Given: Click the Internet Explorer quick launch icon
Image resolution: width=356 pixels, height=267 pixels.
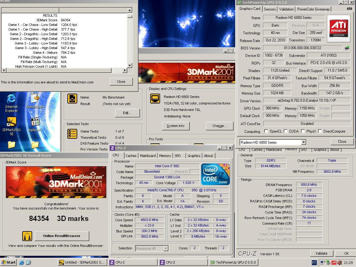Looking at the screenshot, I should tap(22, 262).
